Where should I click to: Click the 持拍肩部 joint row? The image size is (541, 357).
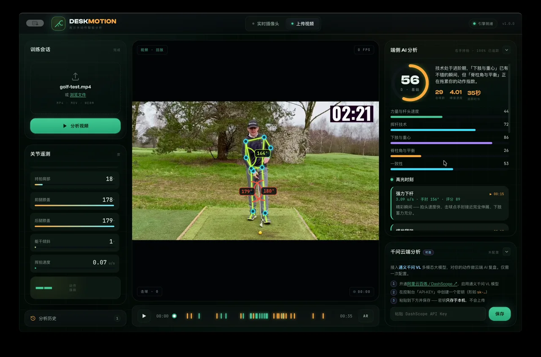(75, 180)
